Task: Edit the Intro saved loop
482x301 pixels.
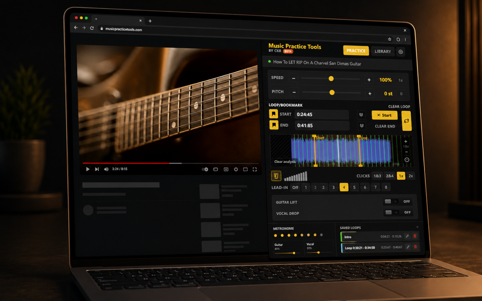Action: (x=407, y=236)
